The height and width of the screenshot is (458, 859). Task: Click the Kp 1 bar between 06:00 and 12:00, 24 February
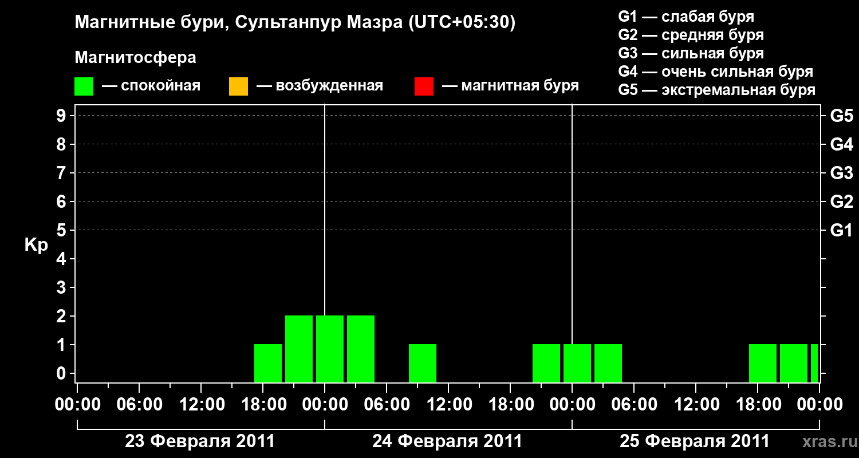pyautogui.click(x=423, y=363)
